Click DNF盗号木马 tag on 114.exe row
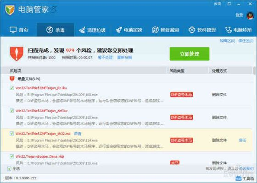The image size is (257, 183). point(181,140)
